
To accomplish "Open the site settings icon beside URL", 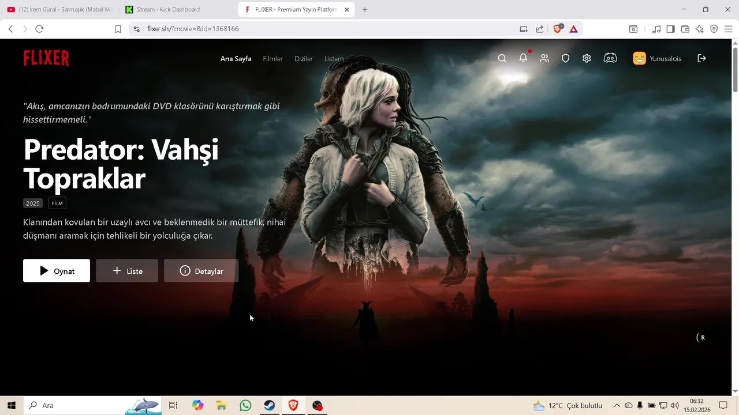I will pyautogui.click(x=136, y=29).
